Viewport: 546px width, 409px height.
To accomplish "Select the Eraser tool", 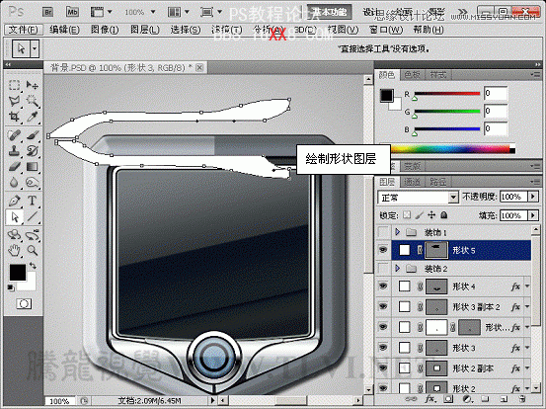I will pos(14,167).
